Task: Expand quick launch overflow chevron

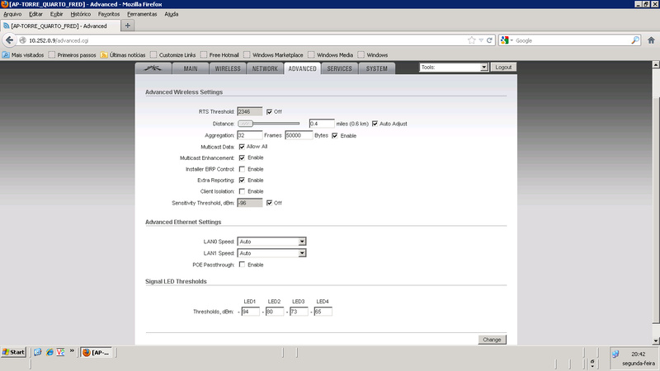Action: point(72,350)
